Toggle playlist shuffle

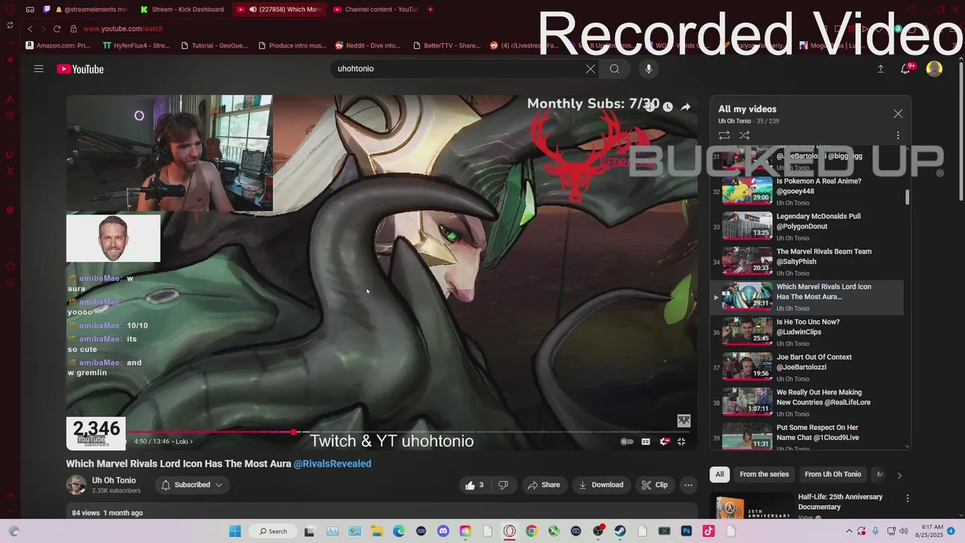(x=744, y=135)
